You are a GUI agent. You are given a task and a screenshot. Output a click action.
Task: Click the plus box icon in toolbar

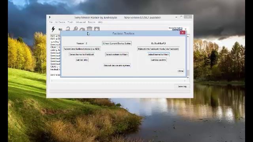click(97, 29)
